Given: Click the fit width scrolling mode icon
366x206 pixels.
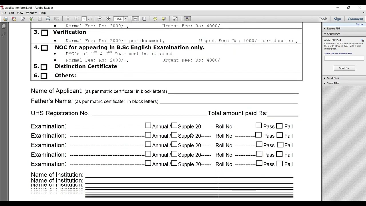Looking at the screenshot, I should (136, 19).
